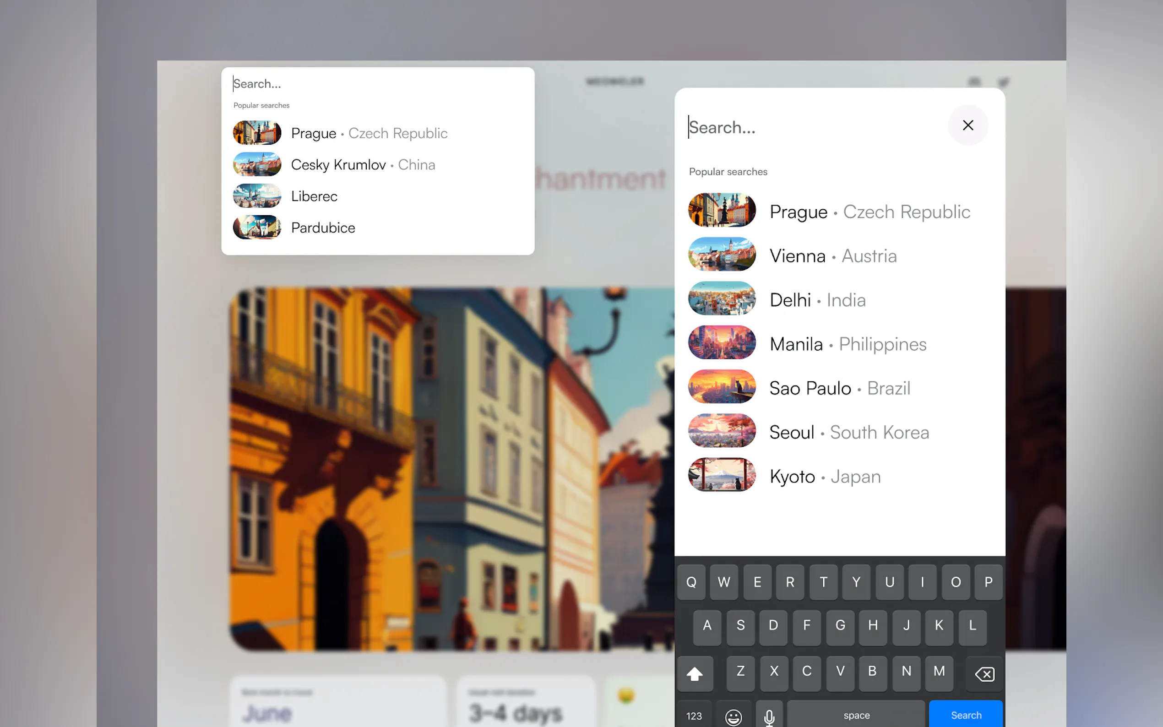Switch to the 123 numeric keyboard
1163x727 pixels.
tap(694, 716)
